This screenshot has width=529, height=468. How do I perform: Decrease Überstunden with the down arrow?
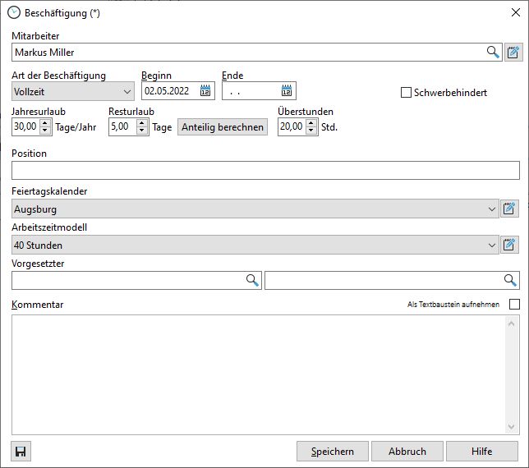[310, 131]
